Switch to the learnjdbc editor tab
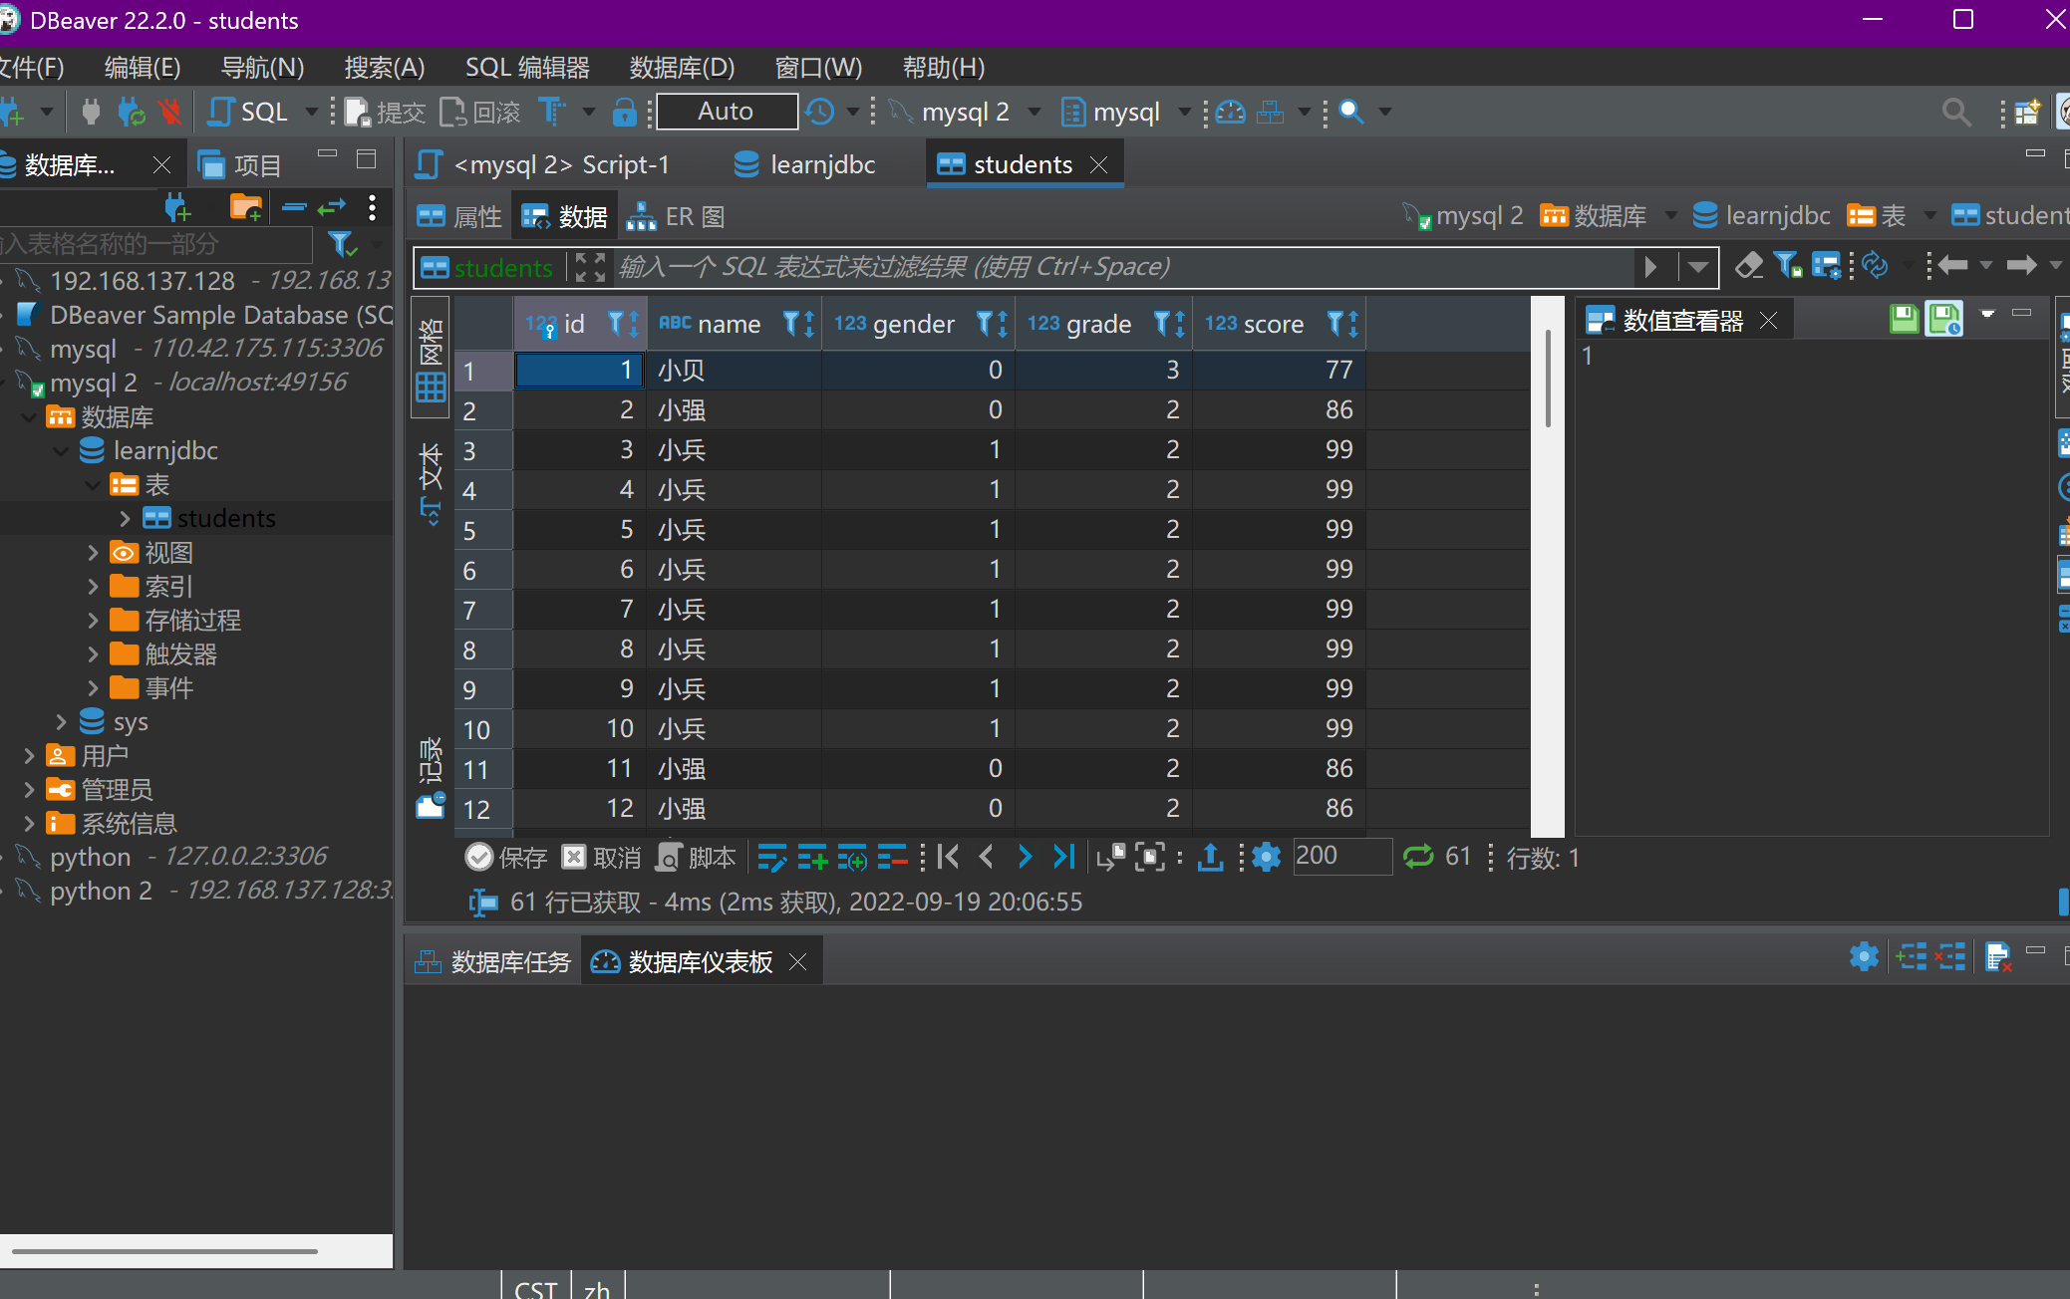Viewport: 2070px width, 1299px height. 804,164
